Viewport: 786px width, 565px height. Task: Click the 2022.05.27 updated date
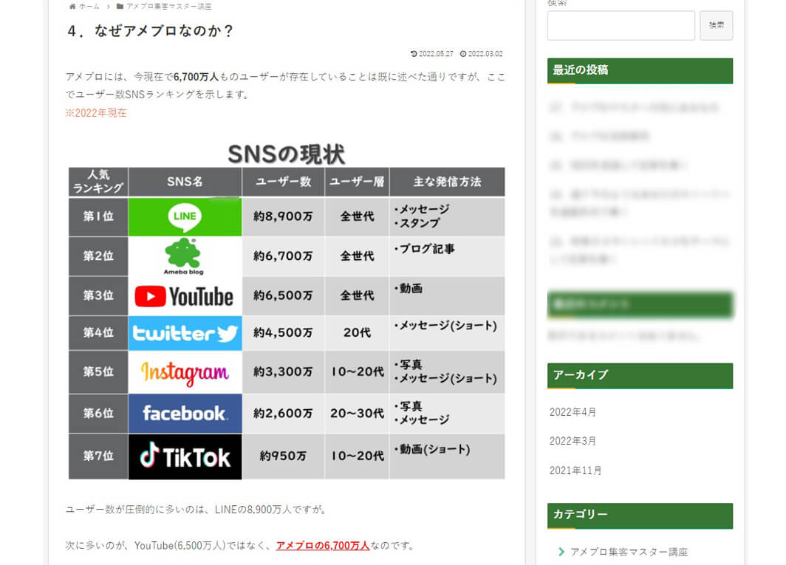coord(436,54)
